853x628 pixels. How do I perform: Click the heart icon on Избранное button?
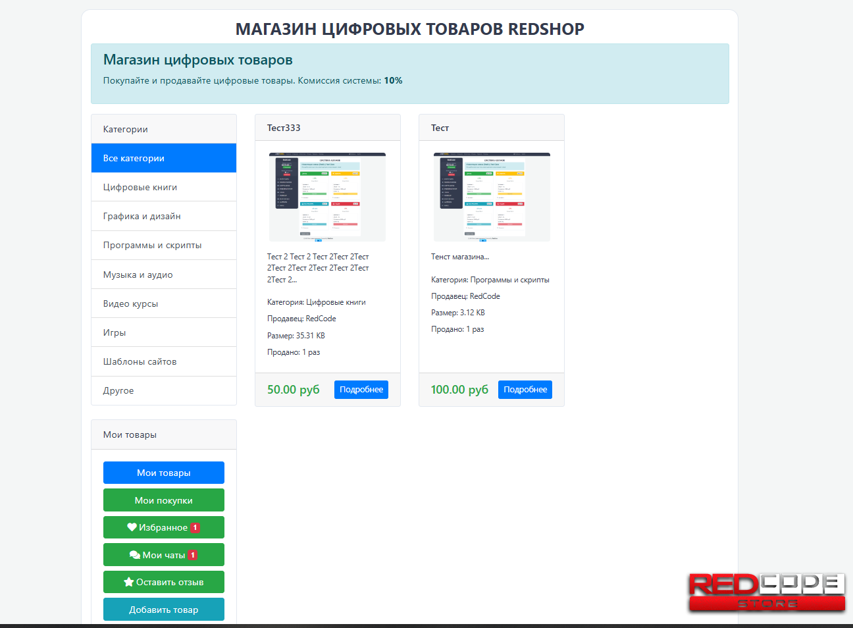(132, 527)
